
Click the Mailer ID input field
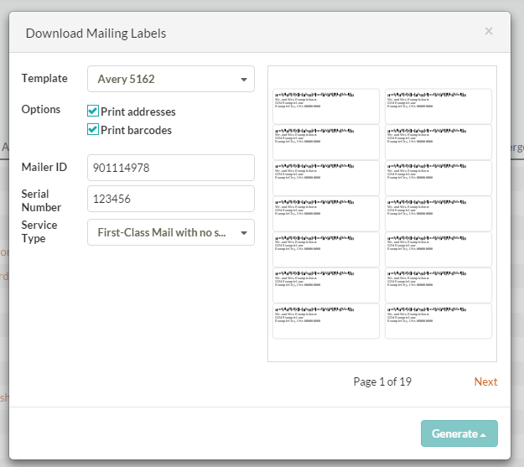171,168
